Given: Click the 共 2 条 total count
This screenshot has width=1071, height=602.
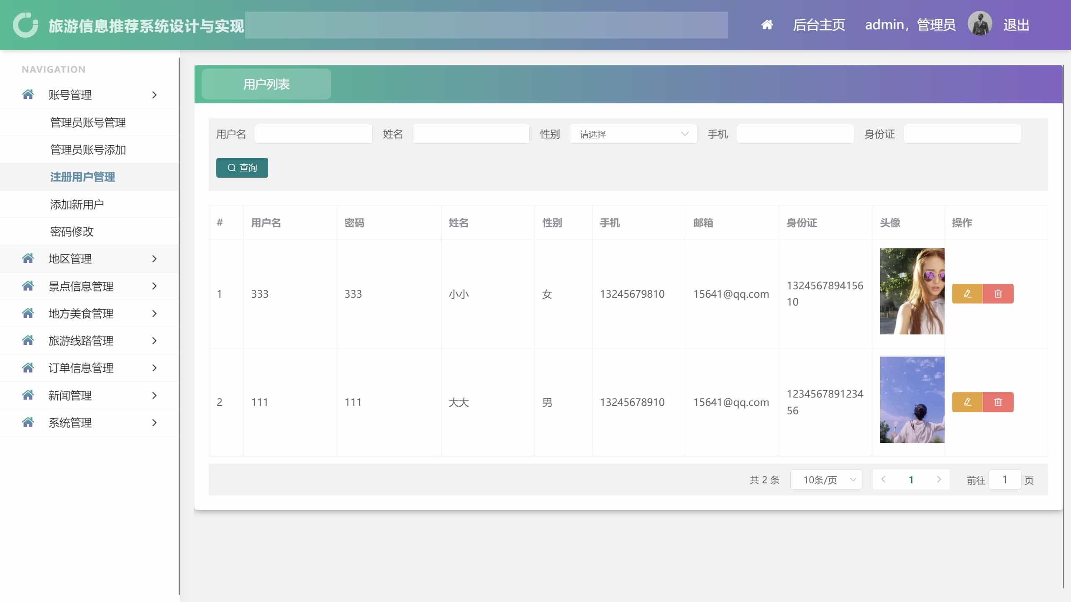Looking at the screenshot, I should coord(765,480).
